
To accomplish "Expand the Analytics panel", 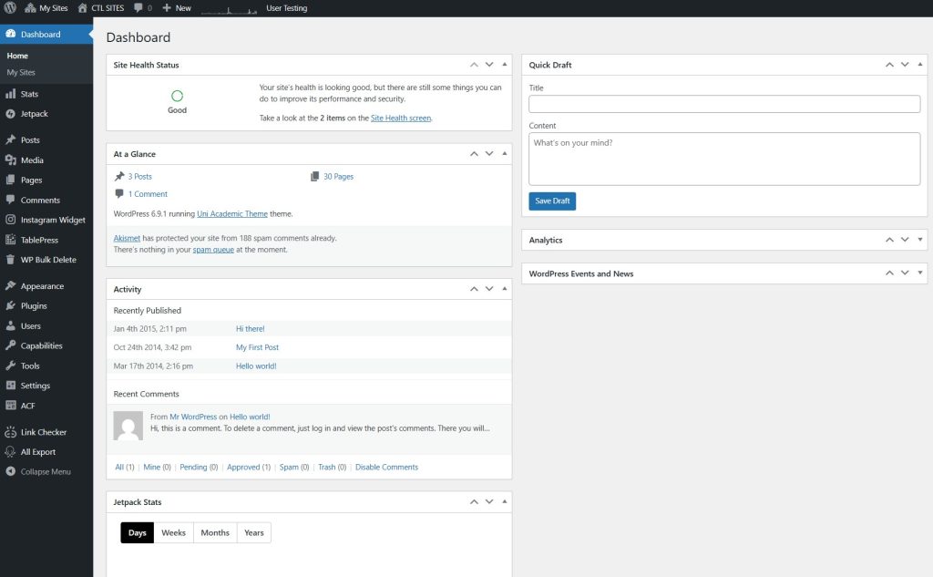I will 920,240.
